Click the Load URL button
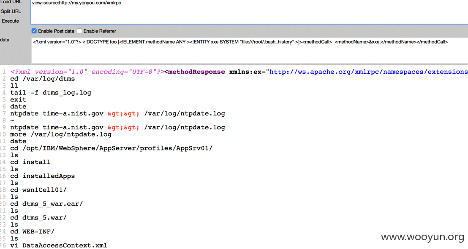This screenshot has height=249, width=468. (x=11, y=2)
